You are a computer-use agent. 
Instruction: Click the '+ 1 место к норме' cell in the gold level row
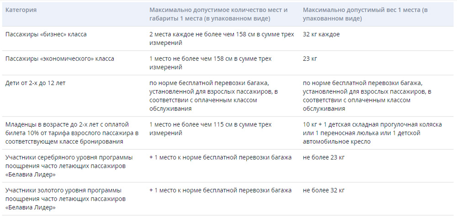point(221,191)
